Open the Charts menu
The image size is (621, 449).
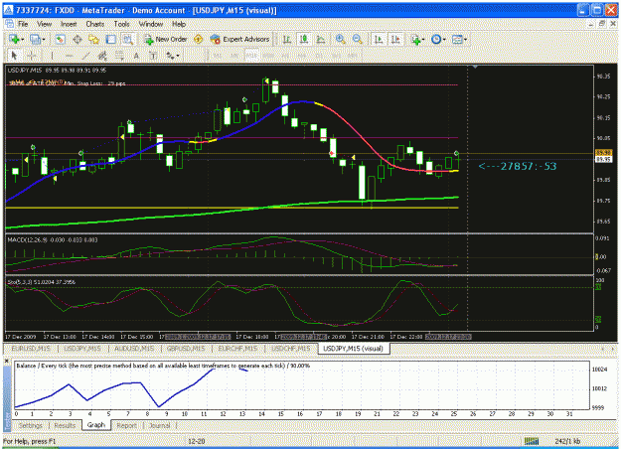pyautogui.click(x=95, y=24)
